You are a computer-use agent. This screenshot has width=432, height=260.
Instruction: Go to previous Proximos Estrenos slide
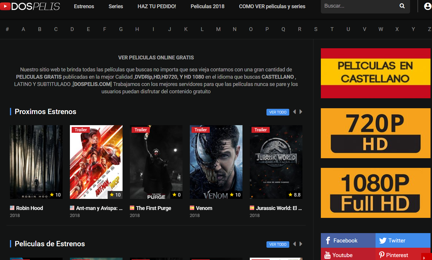[x=295, y=112]
